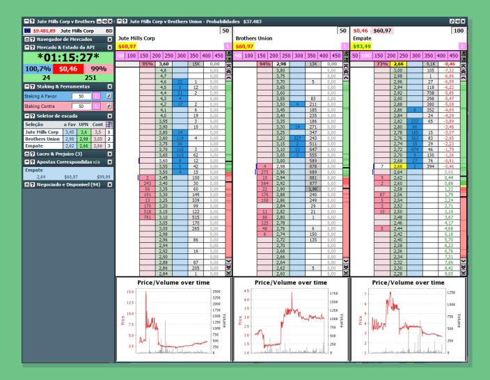Collapse the Navegador de Mercados panel
This screenshot has width=490, height=380.
(x=27, y=40)
